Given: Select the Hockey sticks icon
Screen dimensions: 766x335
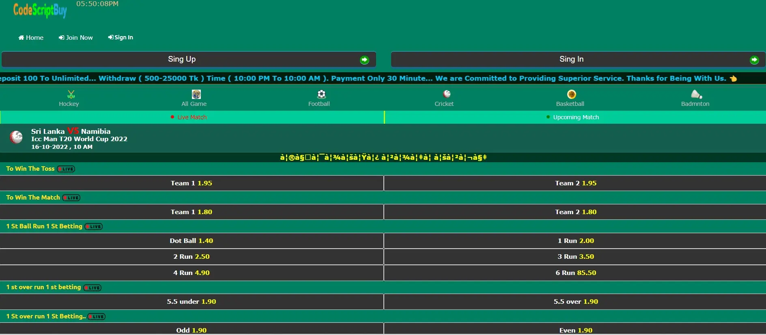Looking at the screenshot, I should (71, 94).
